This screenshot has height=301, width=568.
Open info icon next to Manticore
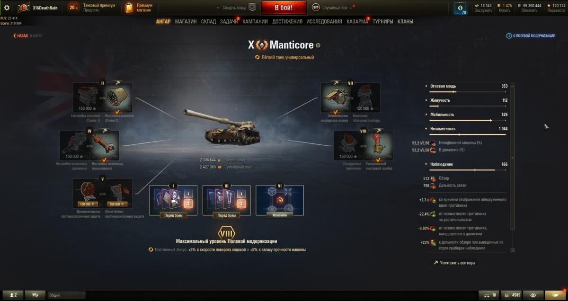[x=318, y=45]
